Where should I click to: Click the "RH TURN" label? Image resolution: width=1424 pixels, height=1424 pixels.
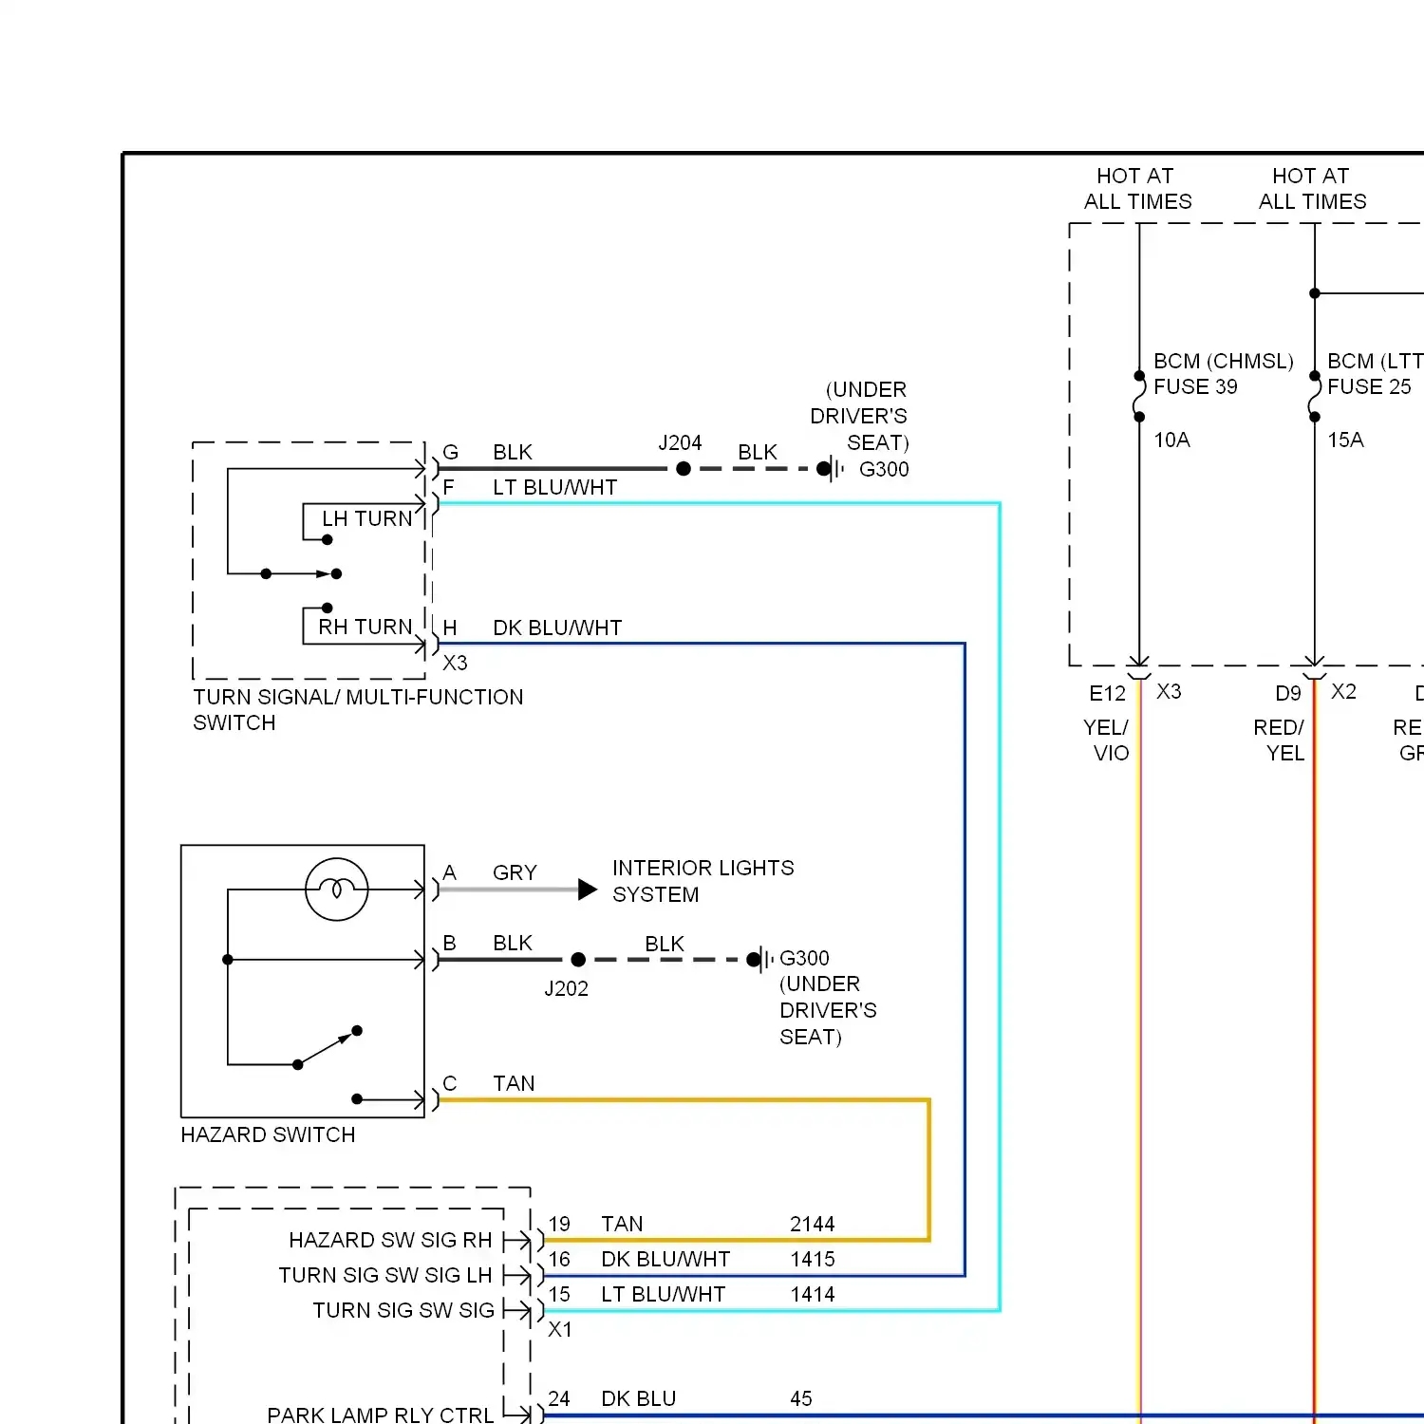[x=365, y=627]
